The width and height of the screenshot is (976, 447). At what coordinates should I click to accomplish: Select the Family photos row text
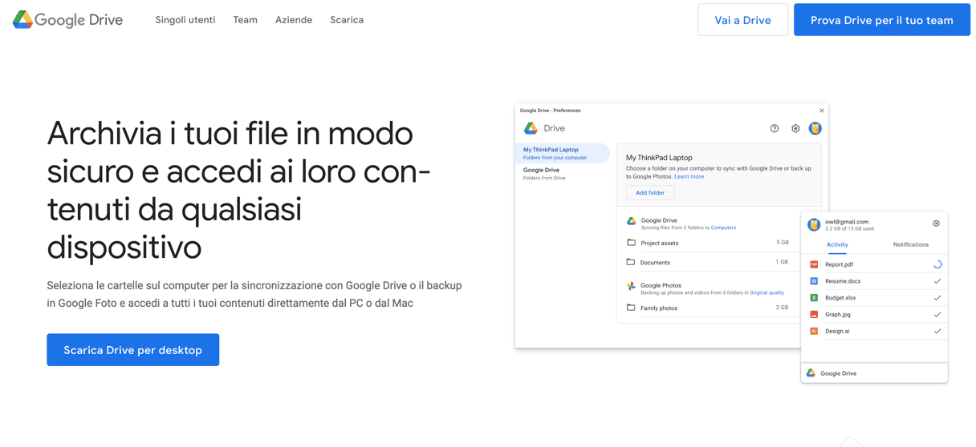point(659,308)
